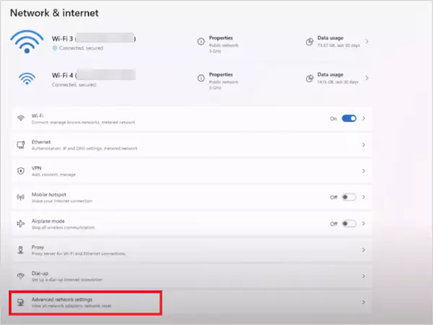The image size is (433, 325).
Task: Click the Wi-Fi 4 data usage pie icon
Action: point(310,79)
